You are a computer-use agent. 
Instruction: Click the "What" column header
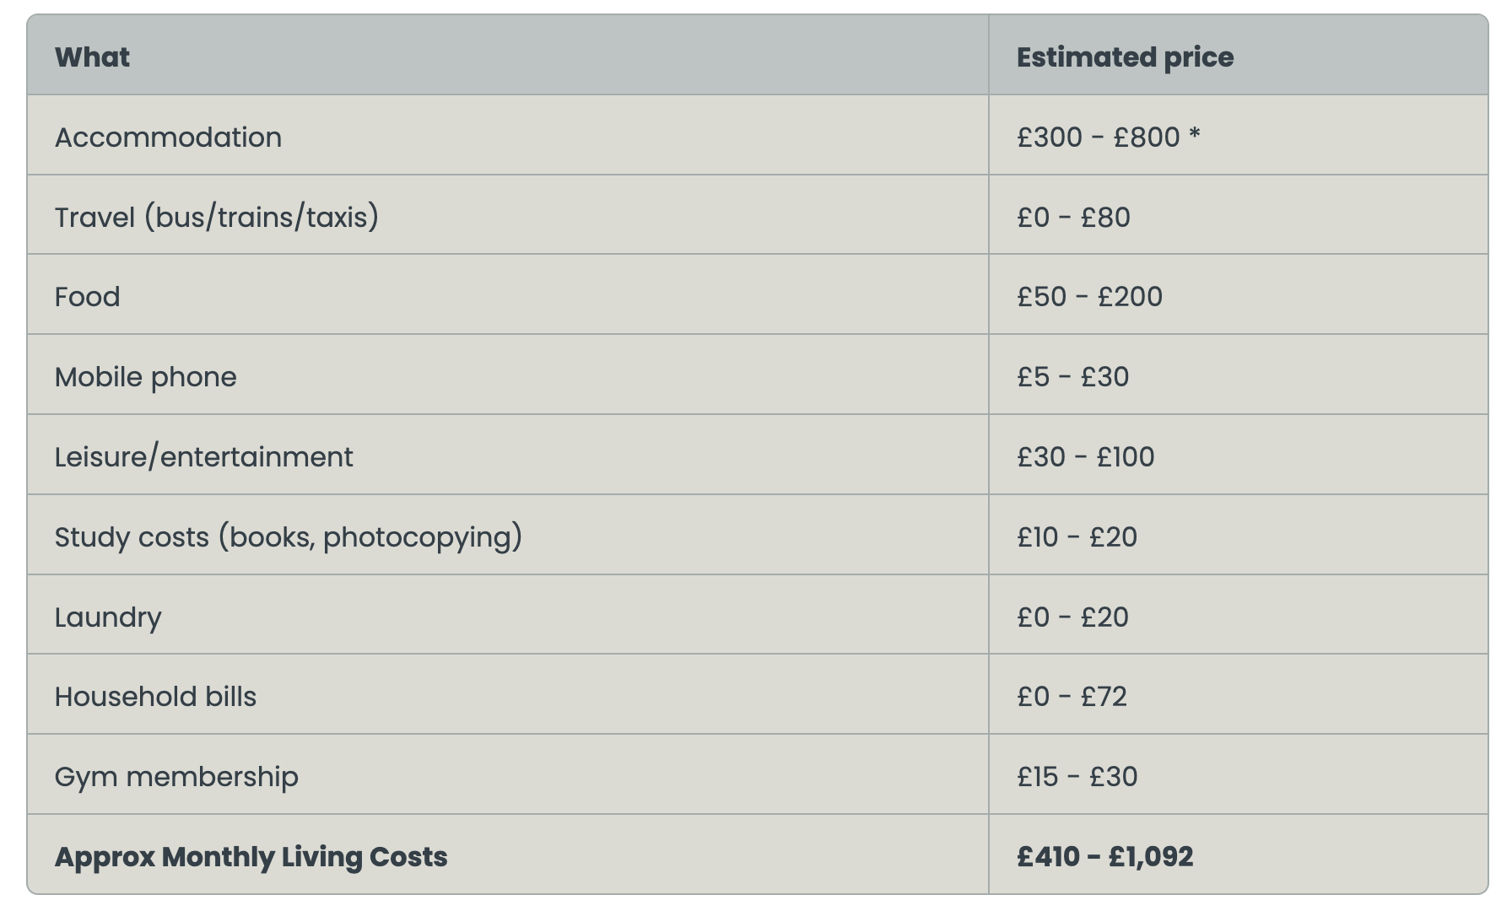pyautogui.click(x=92, y=57)
